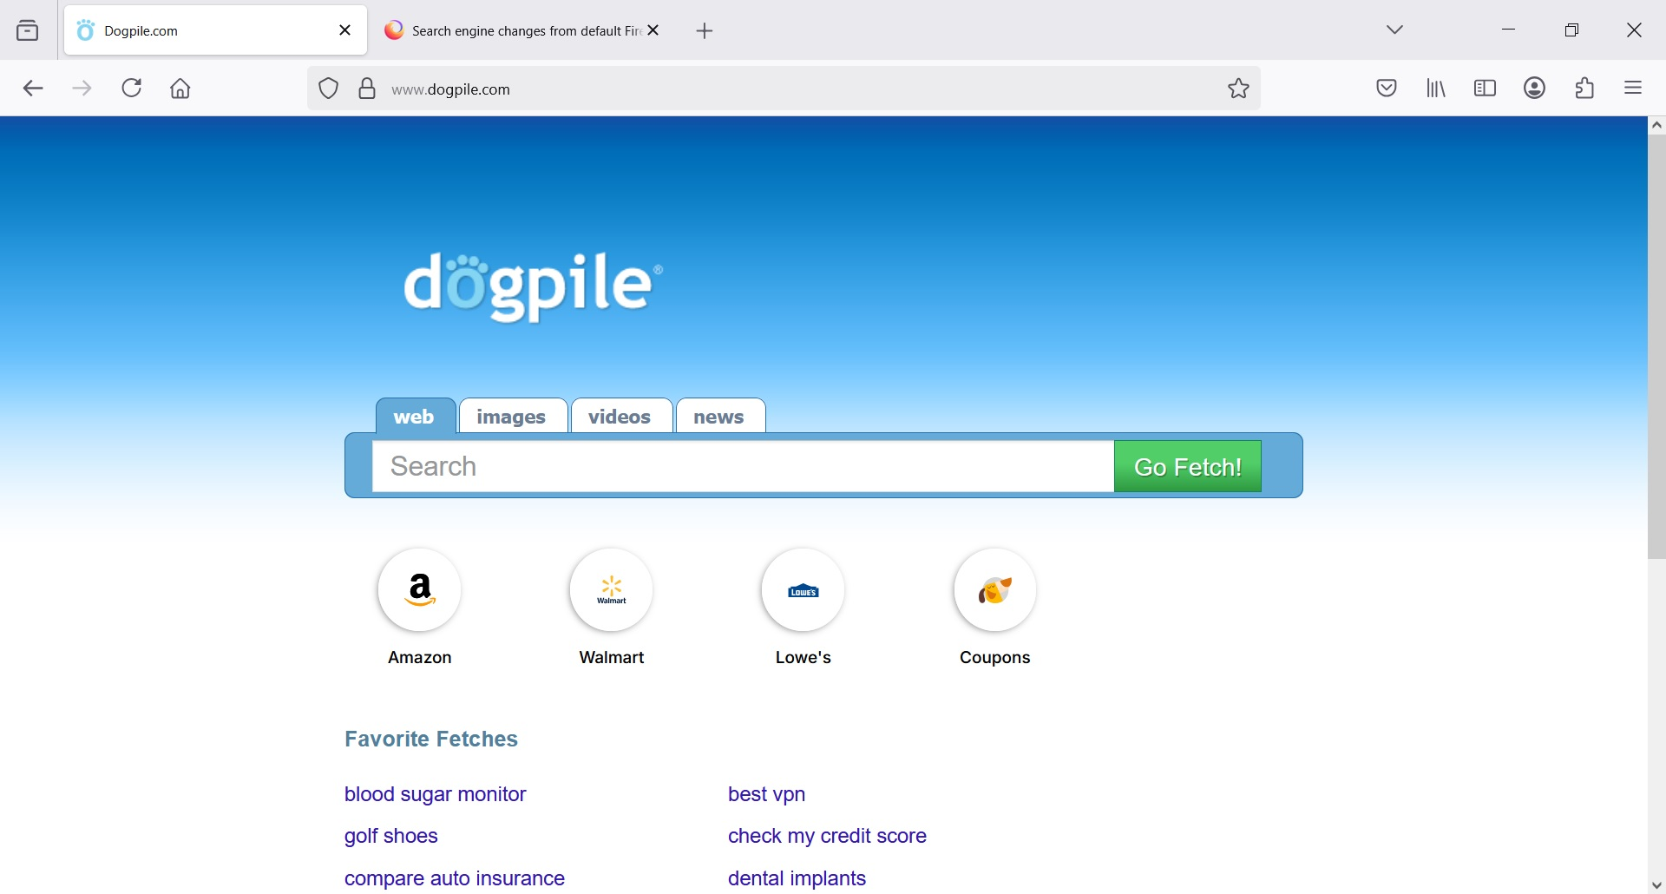Open the Walmart shortcut icon
The width and height of the screenshot is (1666, 894).
pos(612,591)
